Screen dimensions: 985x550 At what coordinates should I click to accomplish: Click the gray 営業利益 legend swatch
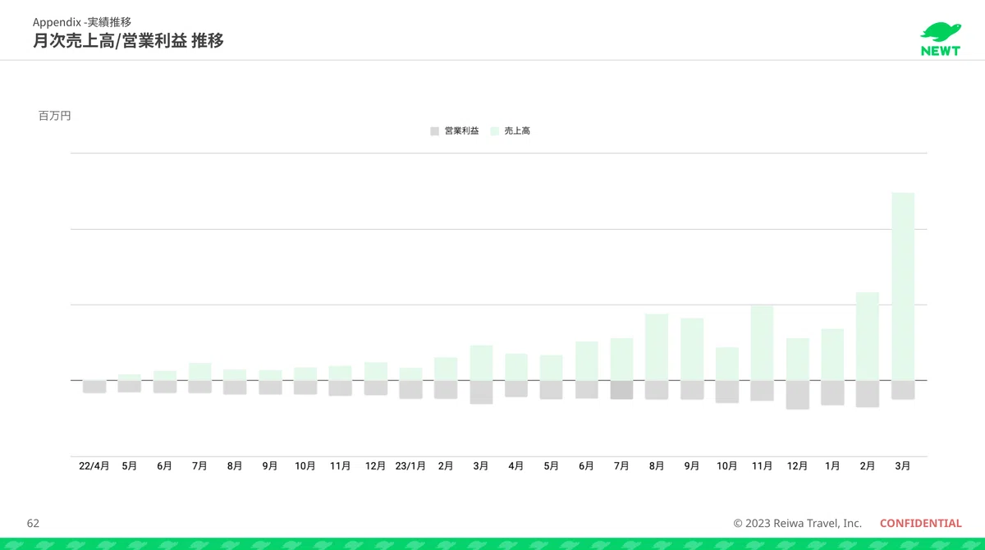coord(434,131)
